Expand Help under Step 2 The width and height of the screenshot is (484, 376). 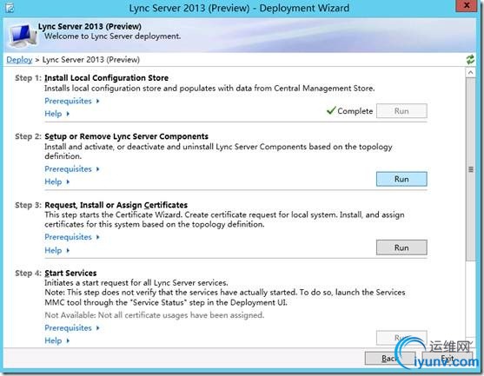click(57, 182)
